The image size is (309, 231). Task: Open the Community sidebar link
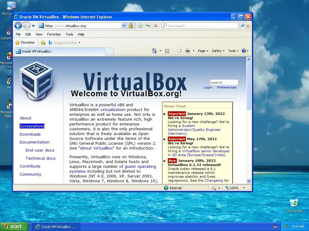(x=30, y=174)
